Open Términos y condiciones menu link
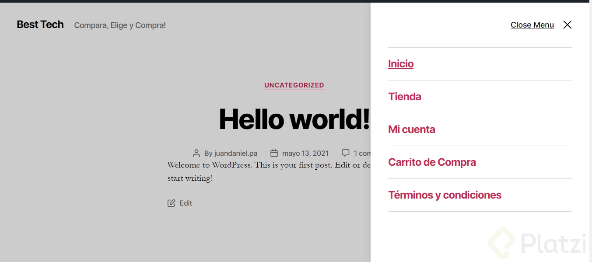 click(445, 195)
